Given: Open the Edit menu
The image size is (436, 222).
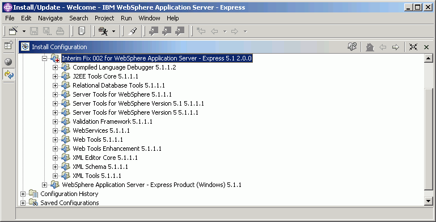Looking at the screenshot, I should pyautogui.click(x=26, y=18).
